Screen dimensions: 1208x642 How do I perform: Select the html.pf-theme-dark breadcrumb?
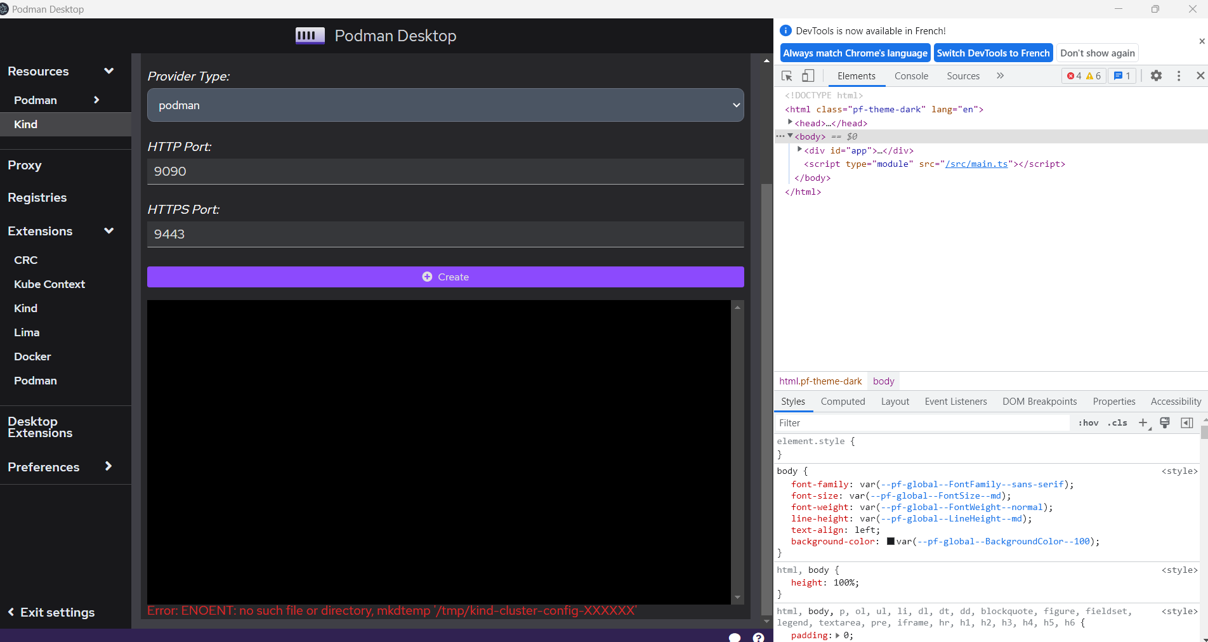point(820,381)
